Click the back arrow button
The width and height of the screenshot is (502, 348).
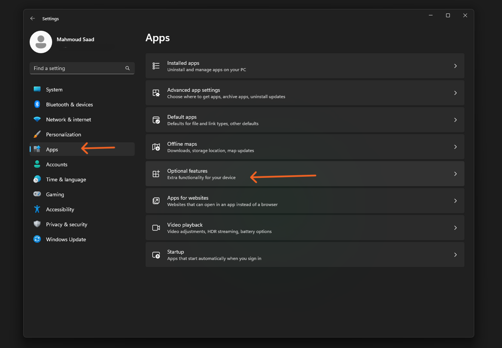click(x=33, y=18)
